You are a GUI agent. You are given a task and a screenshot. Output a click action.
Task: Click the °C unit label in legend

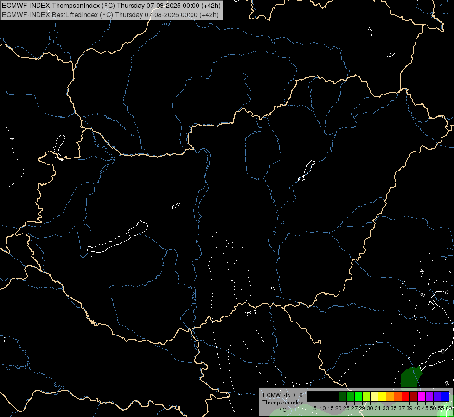(x=283, y=410)
